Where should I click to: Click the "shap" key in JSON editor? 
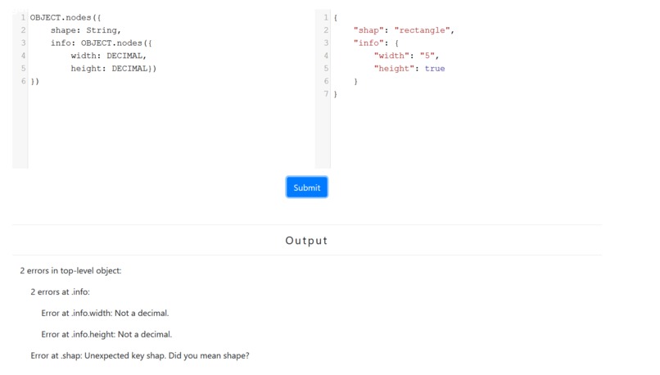pyautogui.click(x=368, y=30)
